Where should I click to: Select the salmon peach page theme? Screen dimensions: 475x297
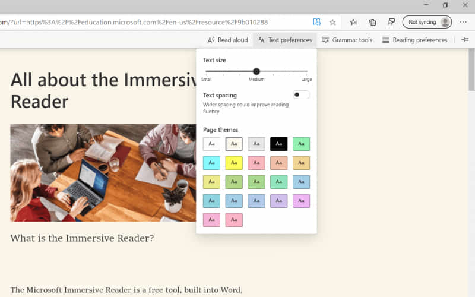click(x=278, y=163)
